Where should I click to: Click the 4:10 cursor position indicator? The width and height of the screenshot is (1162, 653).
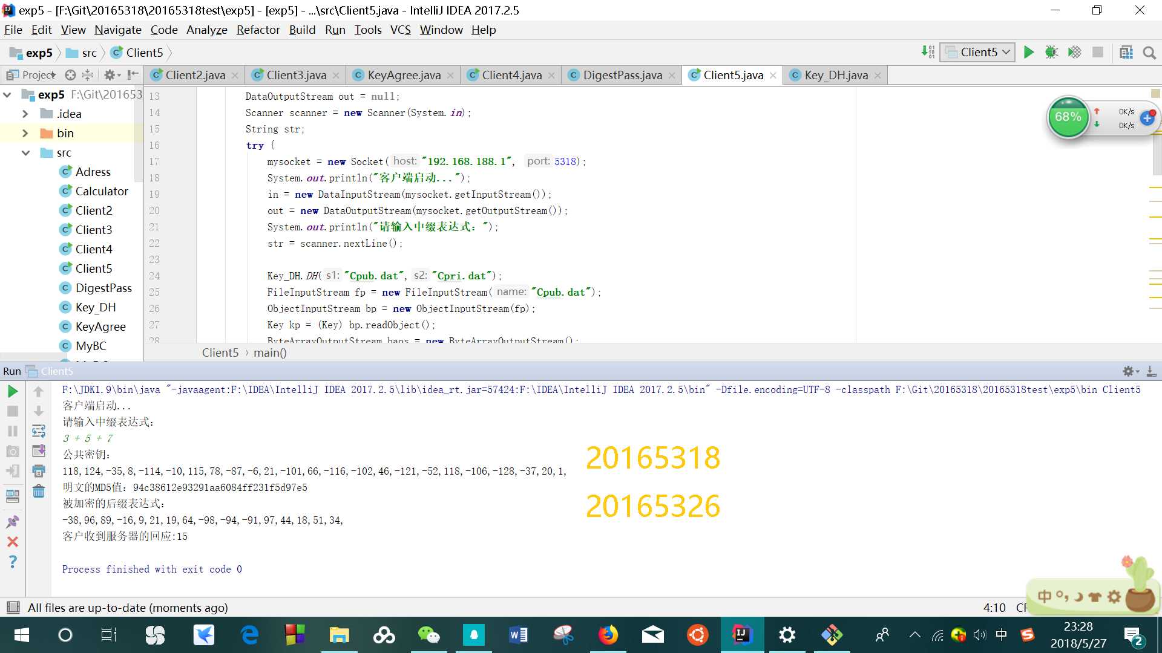pyautogui.click(x=994, y=608)
